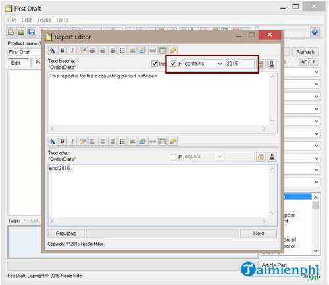
Task: Expand the Article Part dropdown
Action: [290, 265]
